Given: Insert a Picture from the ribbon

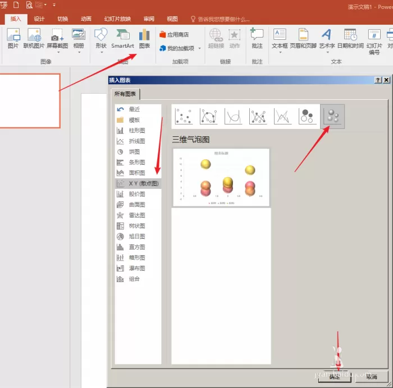Looking at the screenshot, I should pyautogui.click(x=13, y=38).
